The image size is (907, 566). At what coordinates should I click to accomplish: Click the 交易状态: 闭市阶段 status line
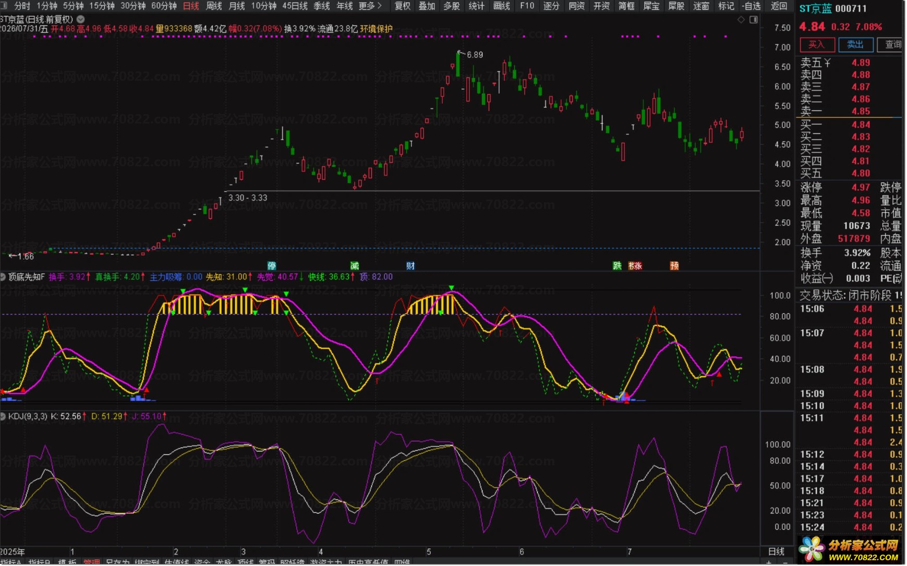851,296
